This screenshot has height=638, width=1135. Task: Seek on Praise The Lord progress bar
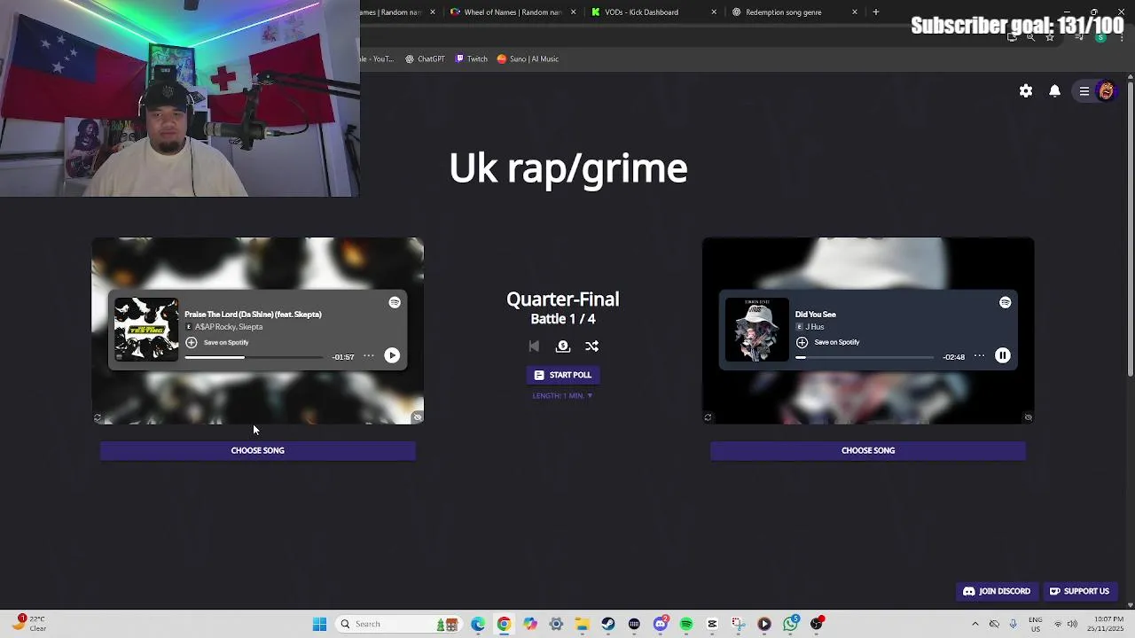tap(254, 357)
